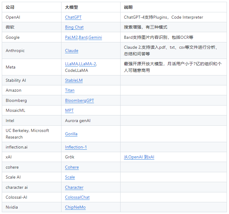This screenshot has height=214, width=229.
Task: Open the Bing Chat link
Action: point(74,27)
